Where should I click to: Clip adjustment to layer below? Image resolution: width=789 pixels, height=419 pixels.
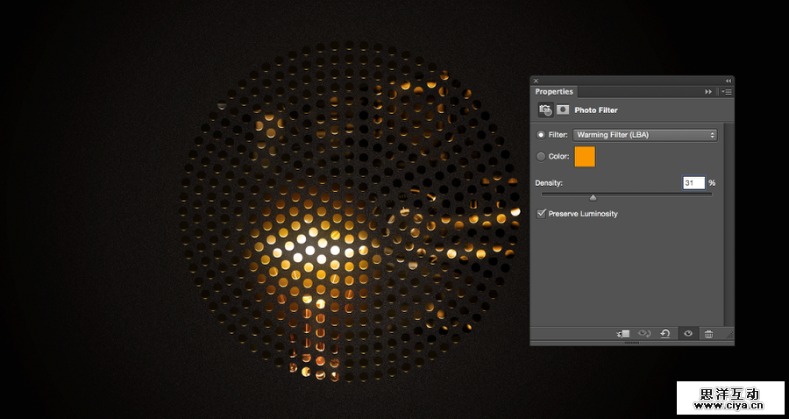click(x=624, y=334)
